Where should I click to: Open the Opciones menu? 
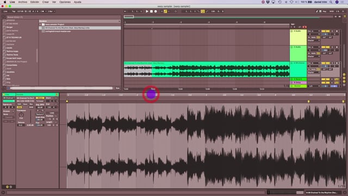[65, 2]
